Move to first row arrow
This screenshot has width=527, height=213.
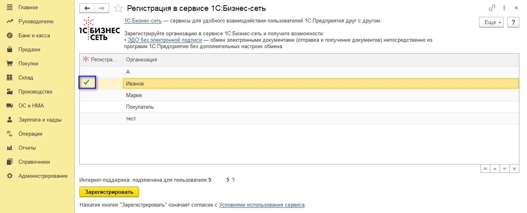pyautogui.click(x=485, y=169)
